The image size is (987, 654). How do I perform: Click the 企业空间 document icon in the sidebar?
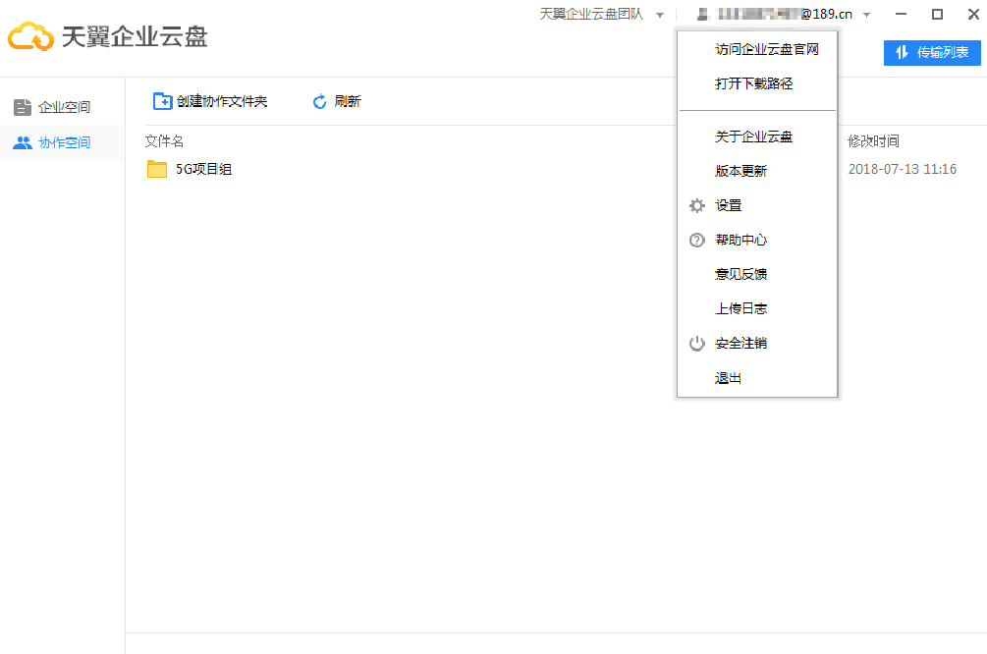(x=23, y=107)
